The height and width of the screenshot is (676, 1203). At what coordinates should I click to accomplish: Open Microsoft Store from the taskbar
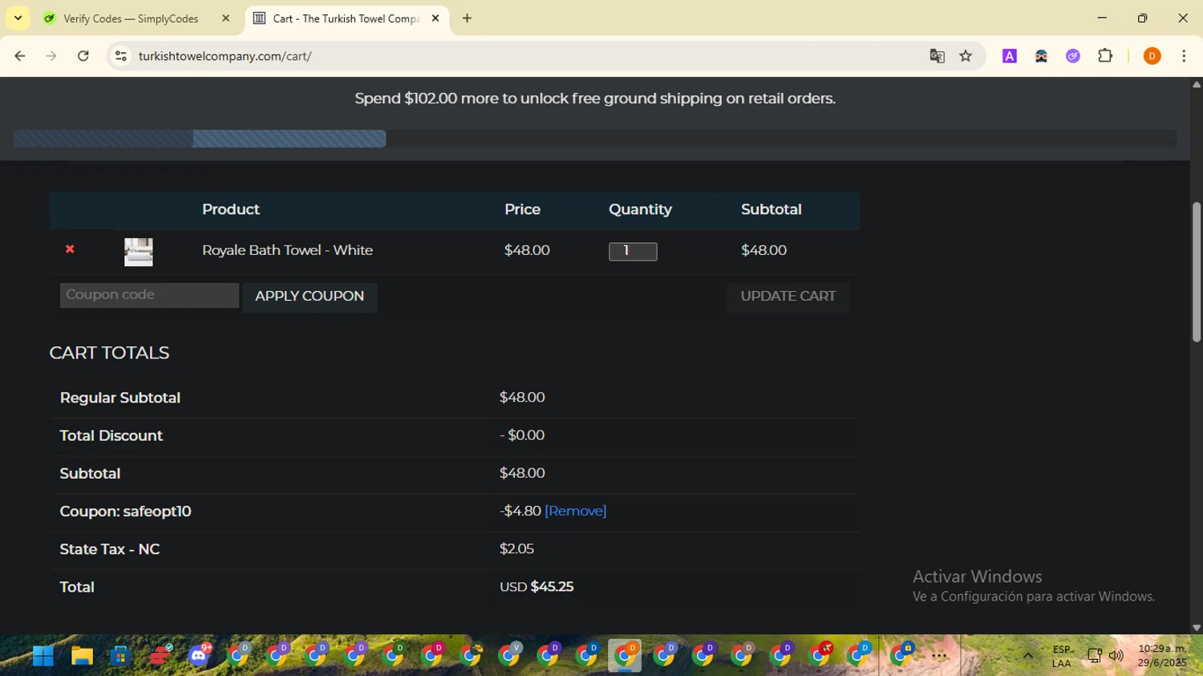[x=120, y=656]
